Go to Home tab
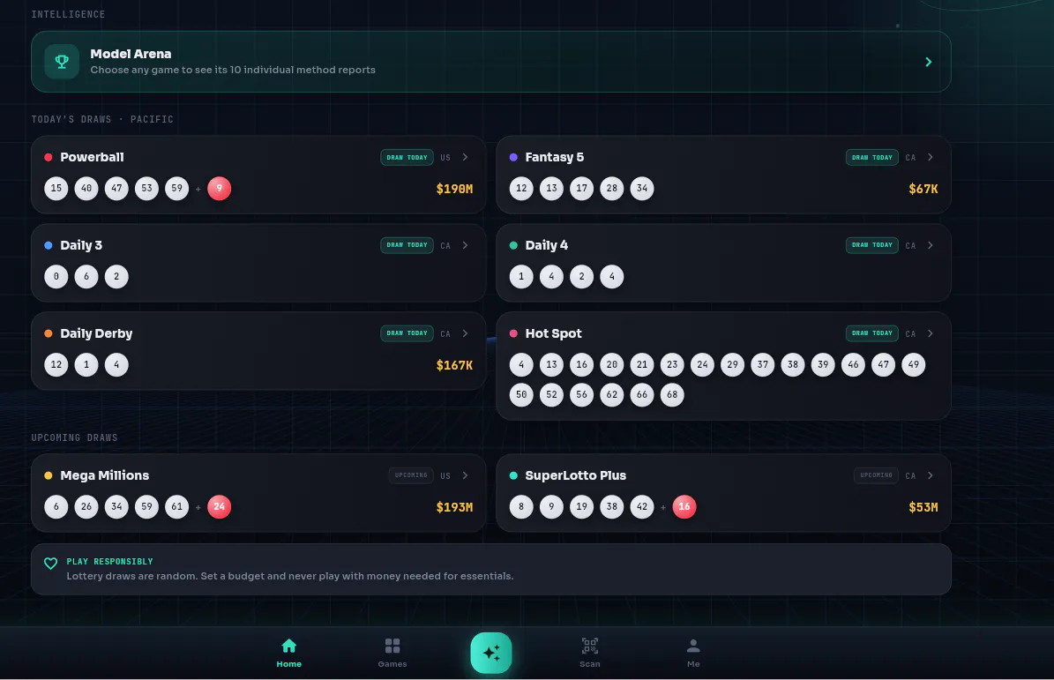1054x680 pixels. (x=289, y=654)
